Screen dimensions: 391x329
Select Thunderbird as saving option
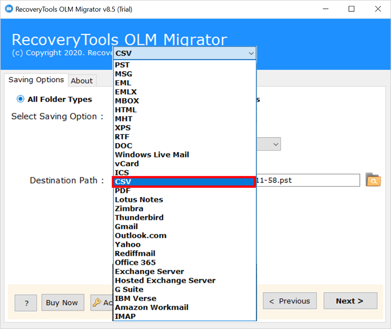click(x=185, y=218)
